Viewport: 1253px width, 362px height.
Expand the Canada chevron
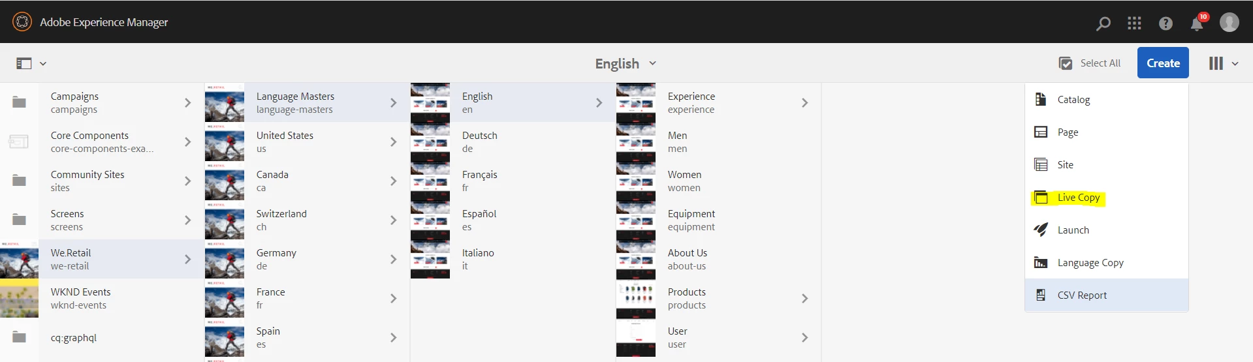click(x=393, y=181)
